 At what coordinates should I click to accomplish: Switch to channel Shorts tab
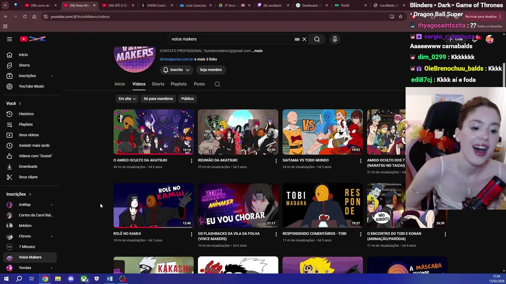[158, 84]
